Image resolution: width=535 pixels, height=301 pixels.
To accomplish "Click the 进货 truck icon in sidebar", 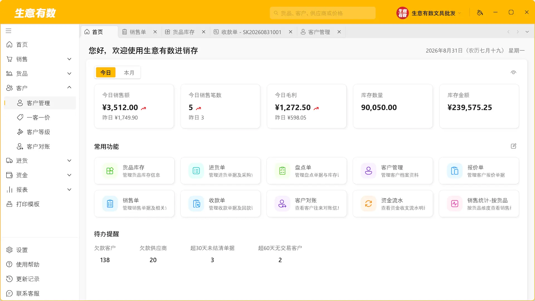I will (9, 161).
